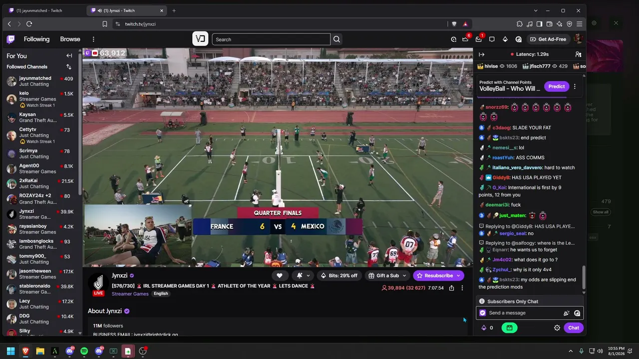Open a new browser tab
Viewport: 639px width, 359px height.
coord(174,10)
